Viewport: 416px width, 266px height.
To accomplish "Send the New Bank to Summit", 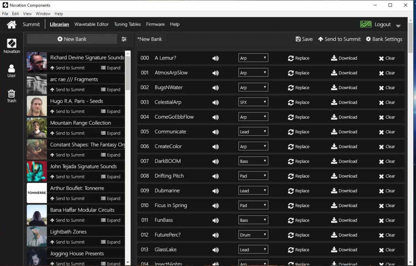I will [339, 39].
